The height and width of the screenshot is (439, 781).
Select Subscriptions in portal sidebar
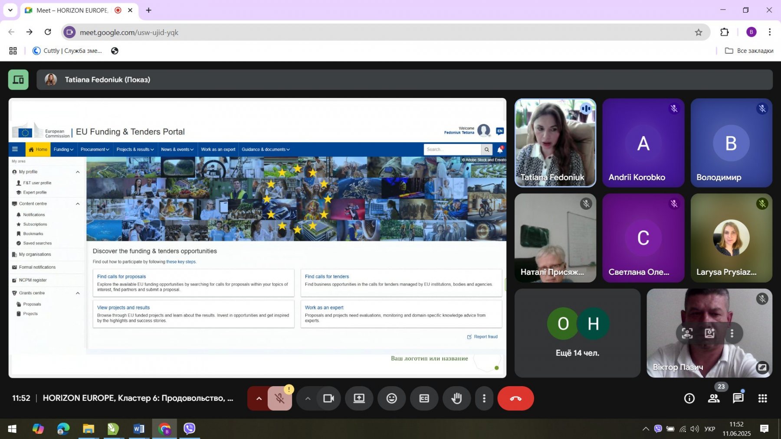tap(35, 224)
